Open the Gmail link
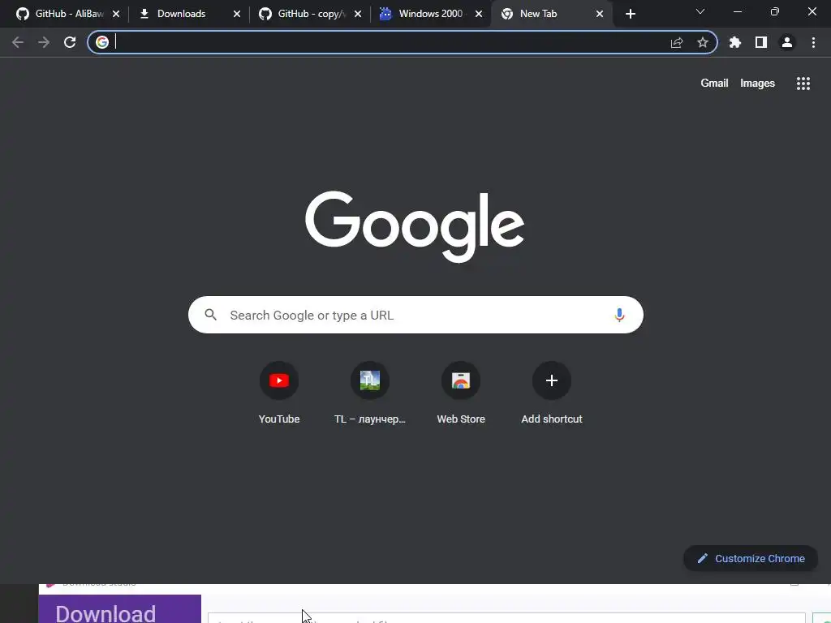The width and height of the screenshot is (831, 623). pyautogui.click(x=714, y=84)
